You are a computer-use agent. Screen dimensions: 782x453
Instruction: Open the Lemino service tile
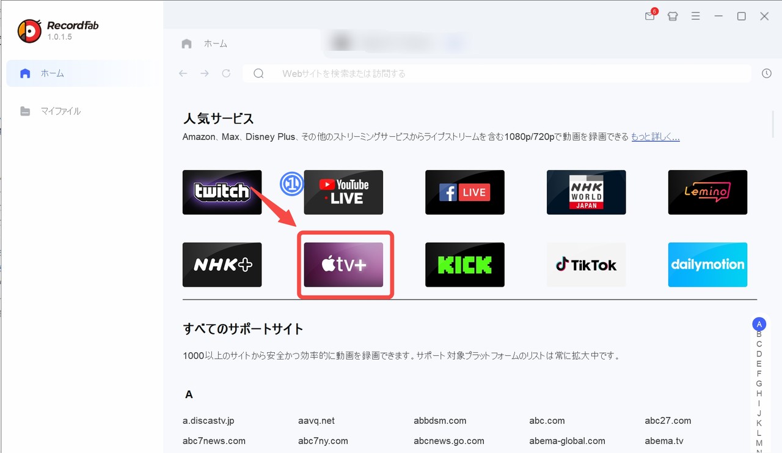tap(707, 192)
